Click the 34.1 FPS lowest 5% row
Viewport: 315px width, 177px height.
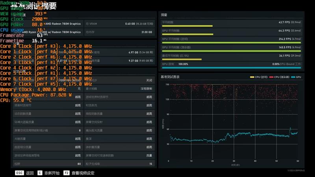(231, 56)
